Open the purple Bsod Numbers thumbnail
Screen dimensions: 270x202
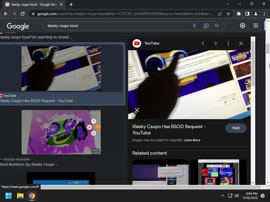[x=61, y=132]
